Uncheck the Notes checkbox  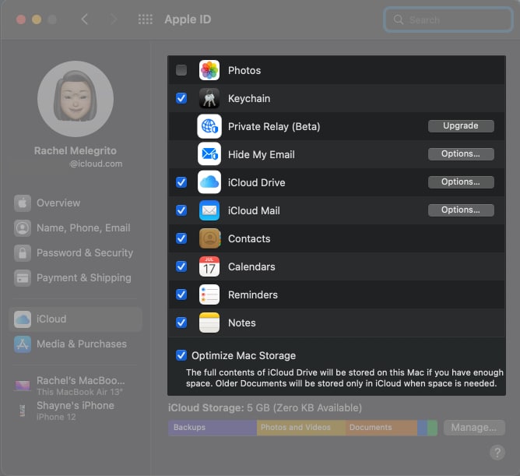click(x=181, y=323)
